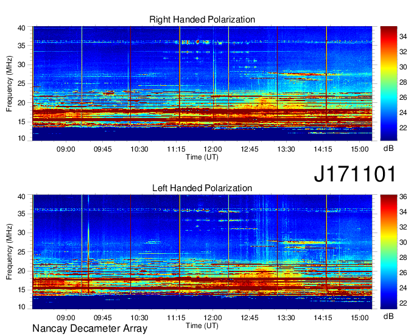
Task: Click the "09:45" time tick of the Right Handed plot
Action: (x=103, y=149)
